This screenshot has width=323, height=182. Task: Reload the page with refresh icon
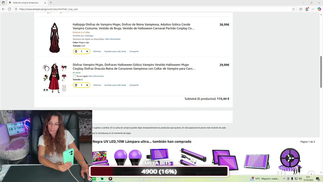[9, 9]
